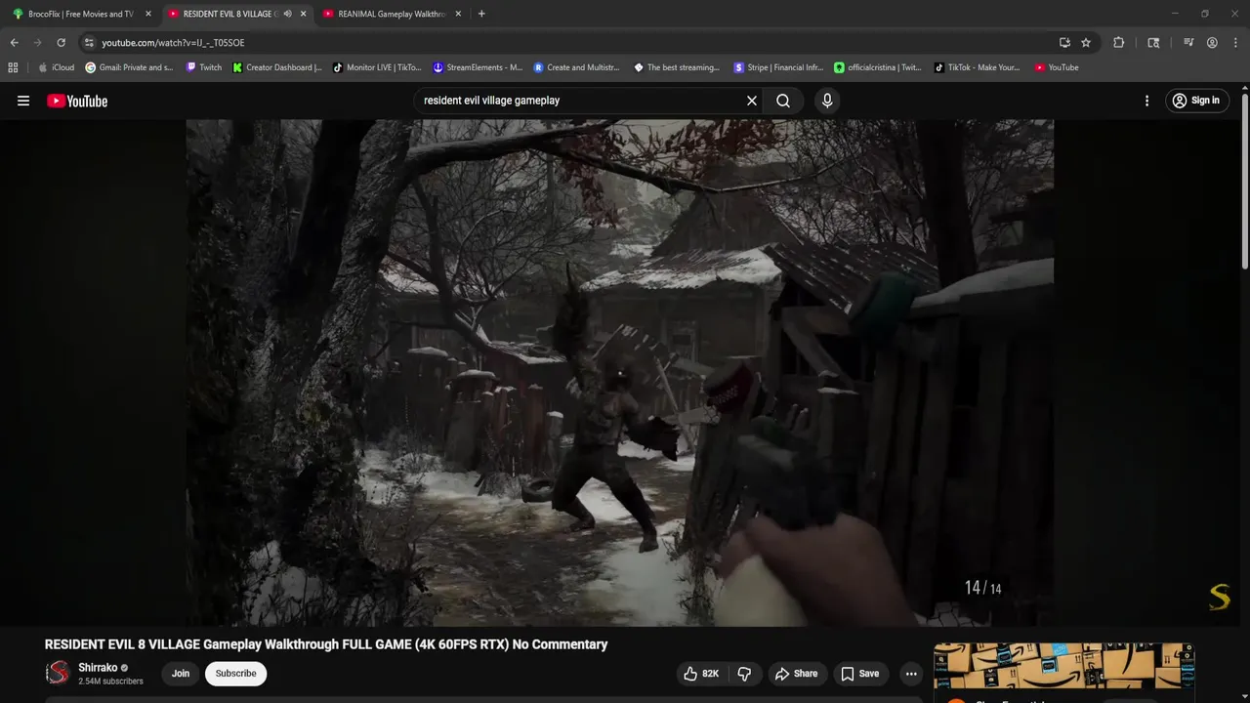Image resolution: width=1250 pixels, height=703 pixels.
Task: Close the REANIMAL Gameplay tab
Action: click(x=458, y=14)
